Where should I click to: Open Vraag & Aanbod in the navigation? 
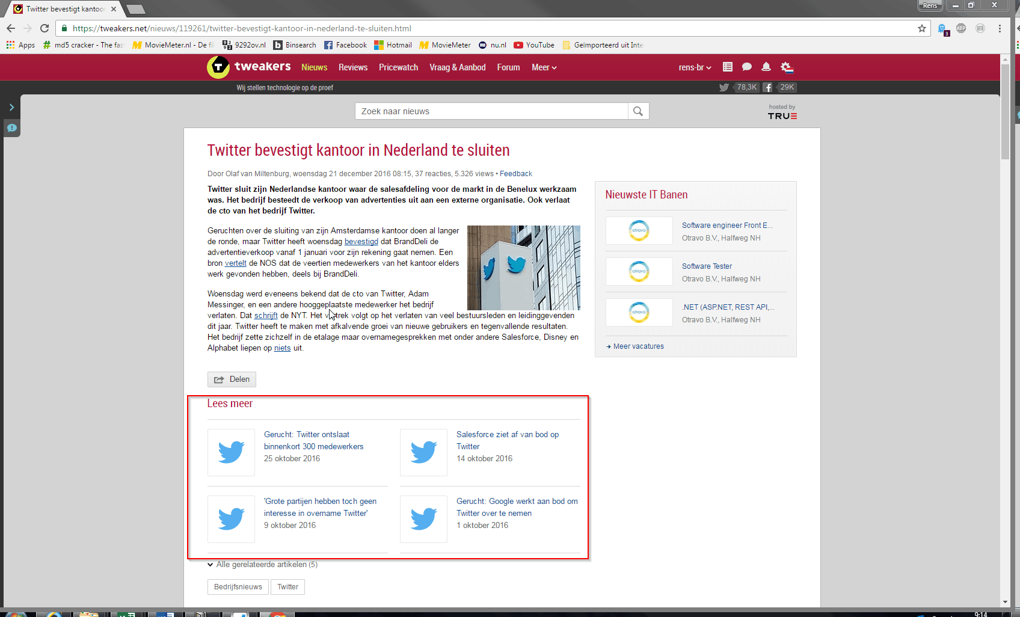click(x=458, y=67)
